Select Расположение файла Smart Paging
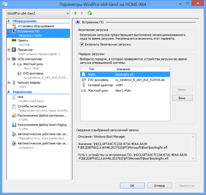 tap(42, 125)
